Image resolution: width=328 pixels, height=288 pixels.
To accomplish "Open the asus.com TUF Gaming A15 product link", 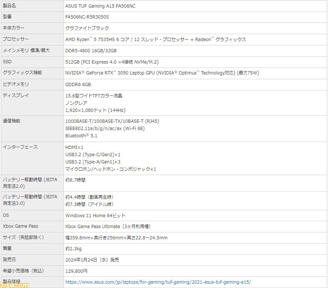I will [x=158, y=282].
